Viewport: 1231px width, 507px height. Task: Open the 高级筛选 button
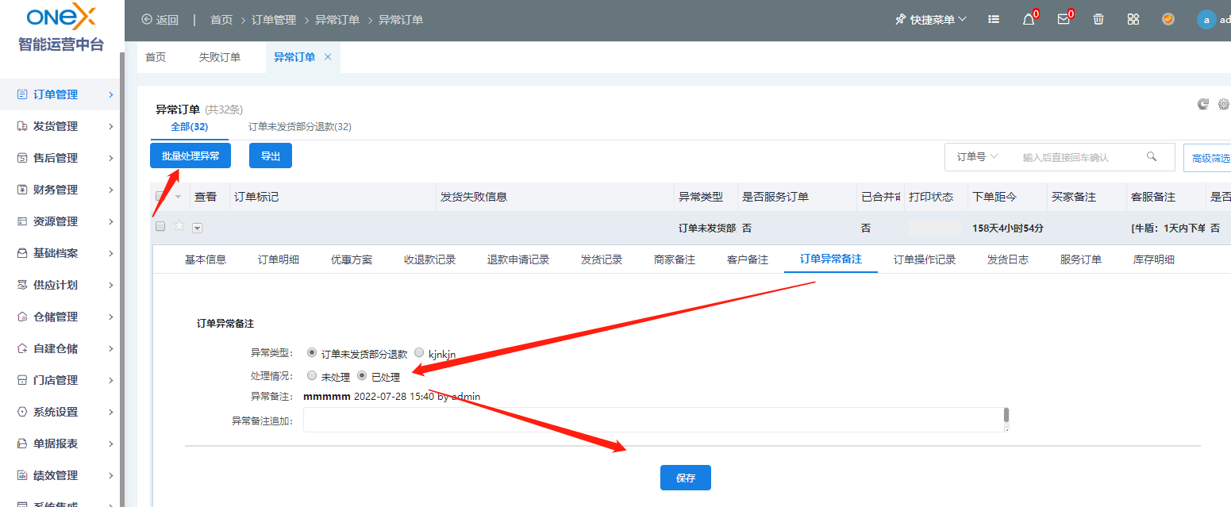tap(1207, 159)
